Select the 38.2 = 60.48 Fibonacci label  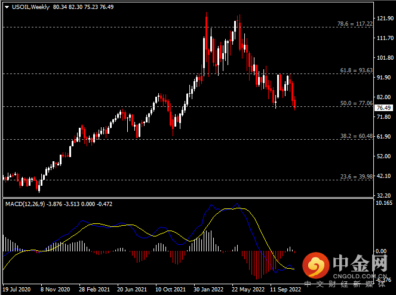point(357,136)
